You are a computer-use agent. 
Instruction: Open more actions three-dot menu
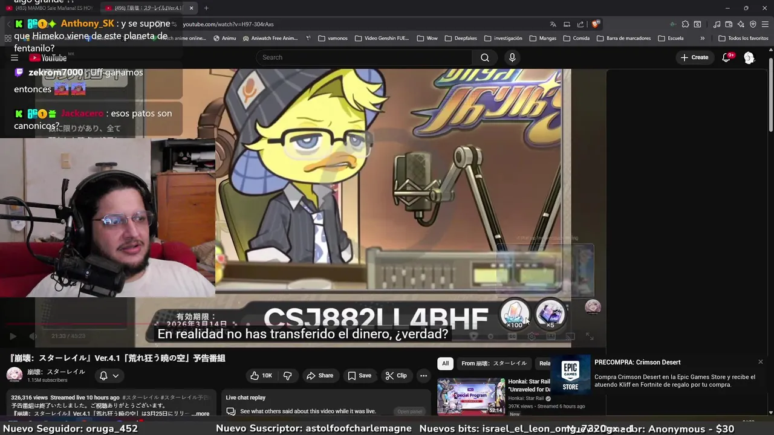point(423,376)
